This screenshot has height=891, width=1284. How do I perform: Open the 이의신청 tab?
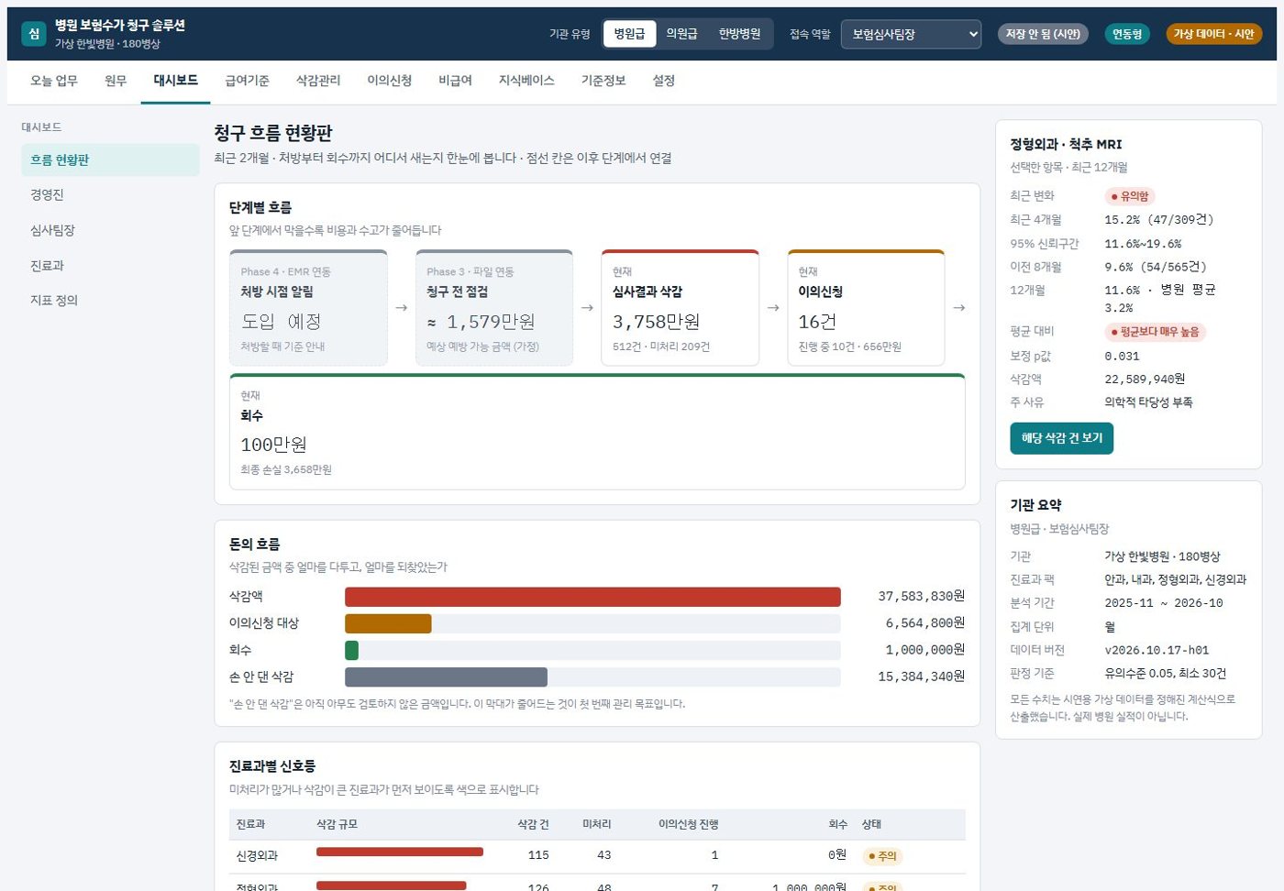[x=389, y=81]
